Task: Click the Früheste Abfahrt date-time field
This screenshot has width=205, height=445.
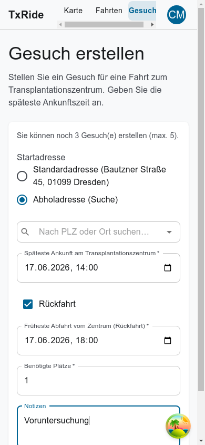Action: click(98, 340)
